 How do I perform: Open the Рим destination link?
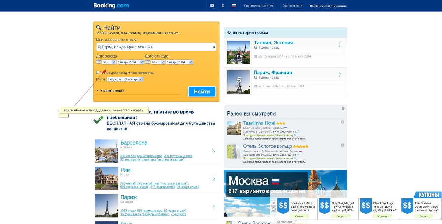pos(125,170)
